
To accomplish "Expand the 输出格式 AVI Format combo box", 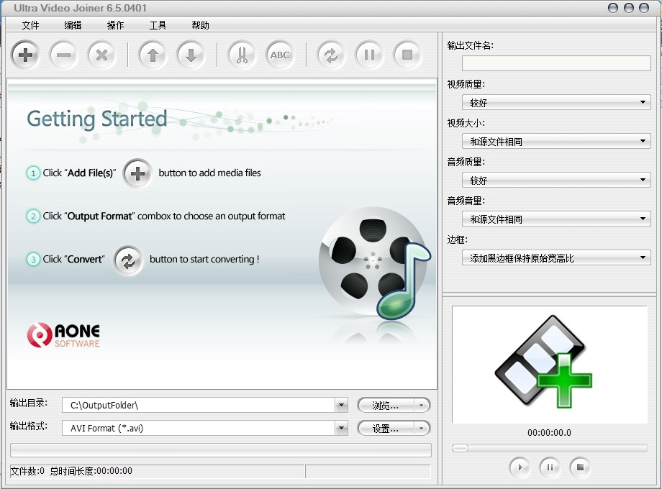I will 341,428.
